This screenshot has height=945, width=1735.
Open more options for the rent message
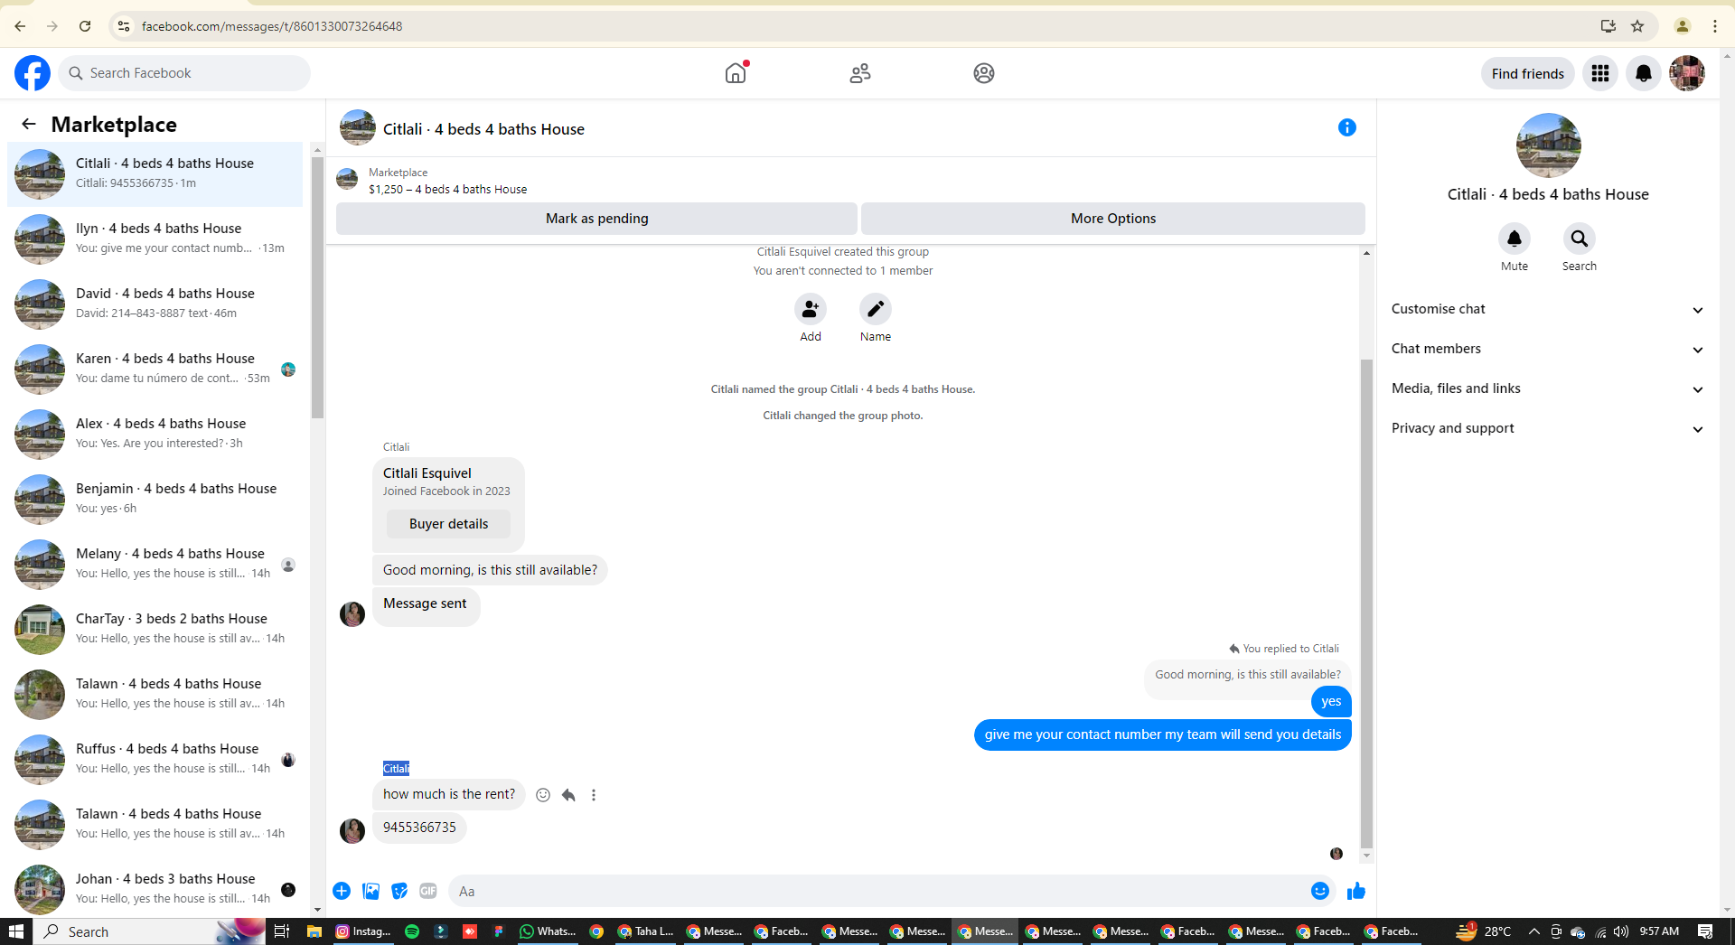tap(594, 795)
